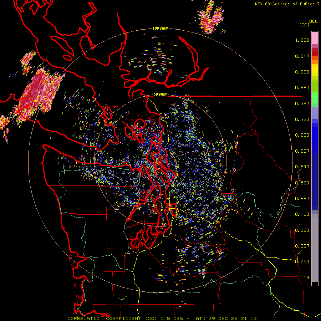Click the 0.680 legend value
The height and width of the screenshot is (321, 321).
302,135
